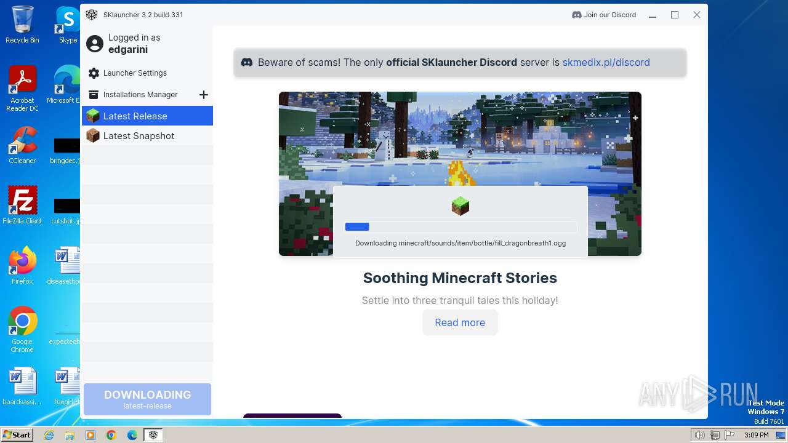788x443 pixels.
Task: Open File Explorer from taskbar
Action: (x=70, y=435)
